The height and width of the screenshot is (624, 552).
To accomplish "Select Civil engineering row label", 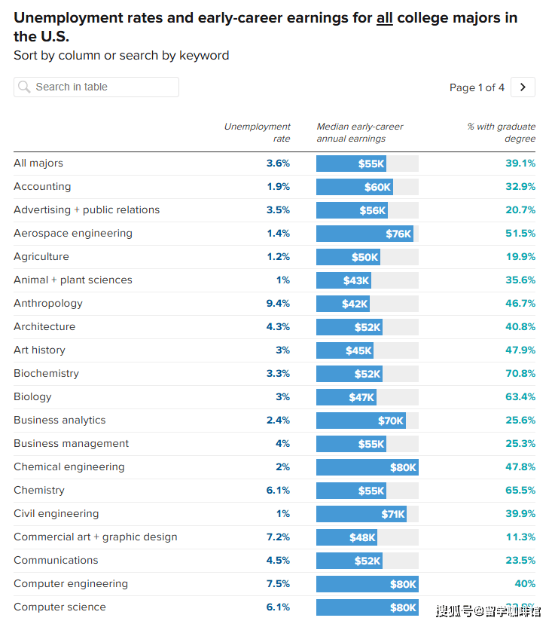I will [56, 514].
